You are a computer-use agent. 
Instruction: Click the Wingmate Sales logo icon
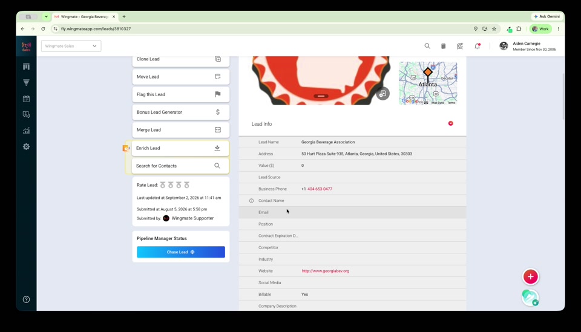(x=26, y=46)
